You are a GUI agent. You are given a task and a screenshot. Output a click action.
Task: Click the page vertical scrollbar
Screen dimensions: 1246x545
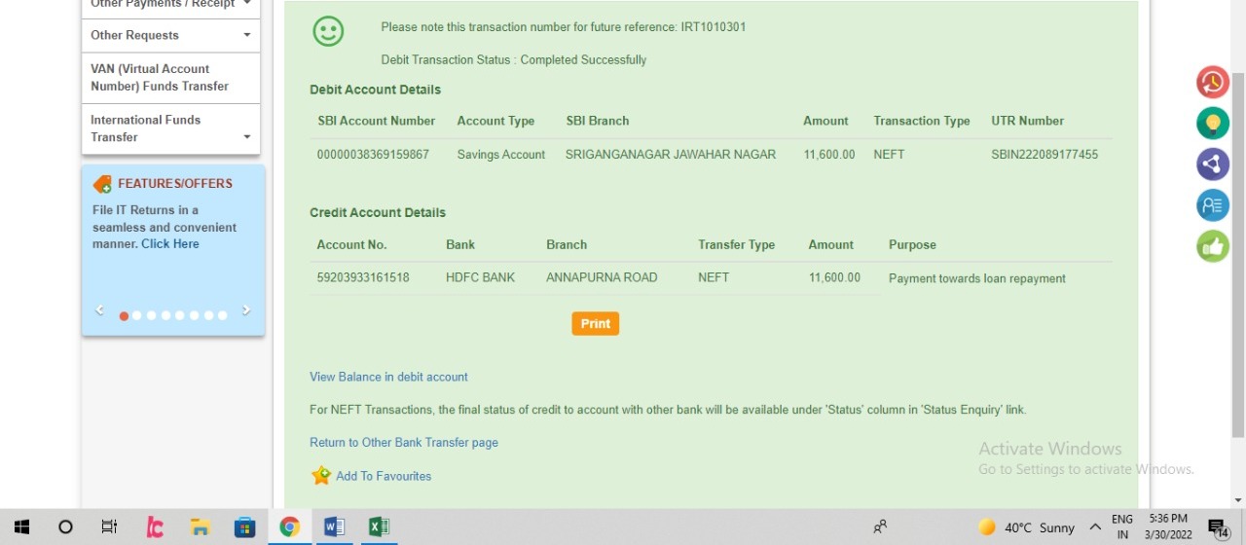1238,253
